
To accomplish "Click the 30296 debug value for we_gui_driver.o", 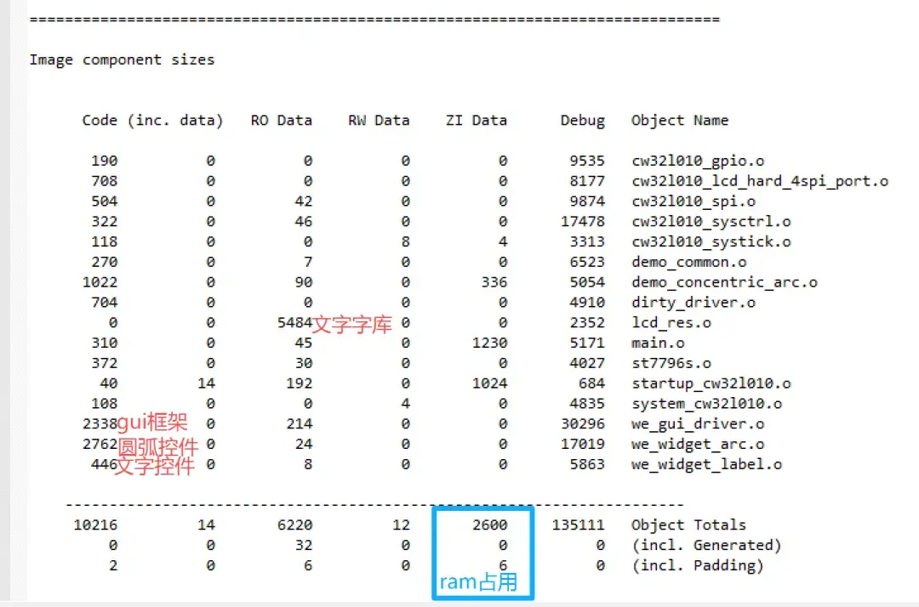I will coord(583,423).
